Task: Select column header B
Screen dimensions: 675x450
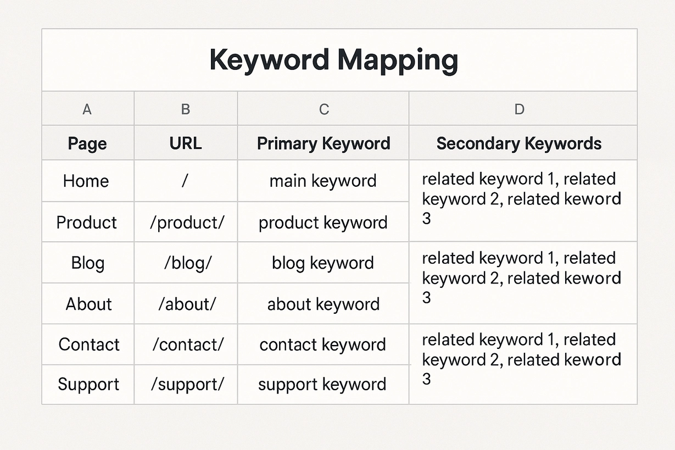Action: [185, 109]
